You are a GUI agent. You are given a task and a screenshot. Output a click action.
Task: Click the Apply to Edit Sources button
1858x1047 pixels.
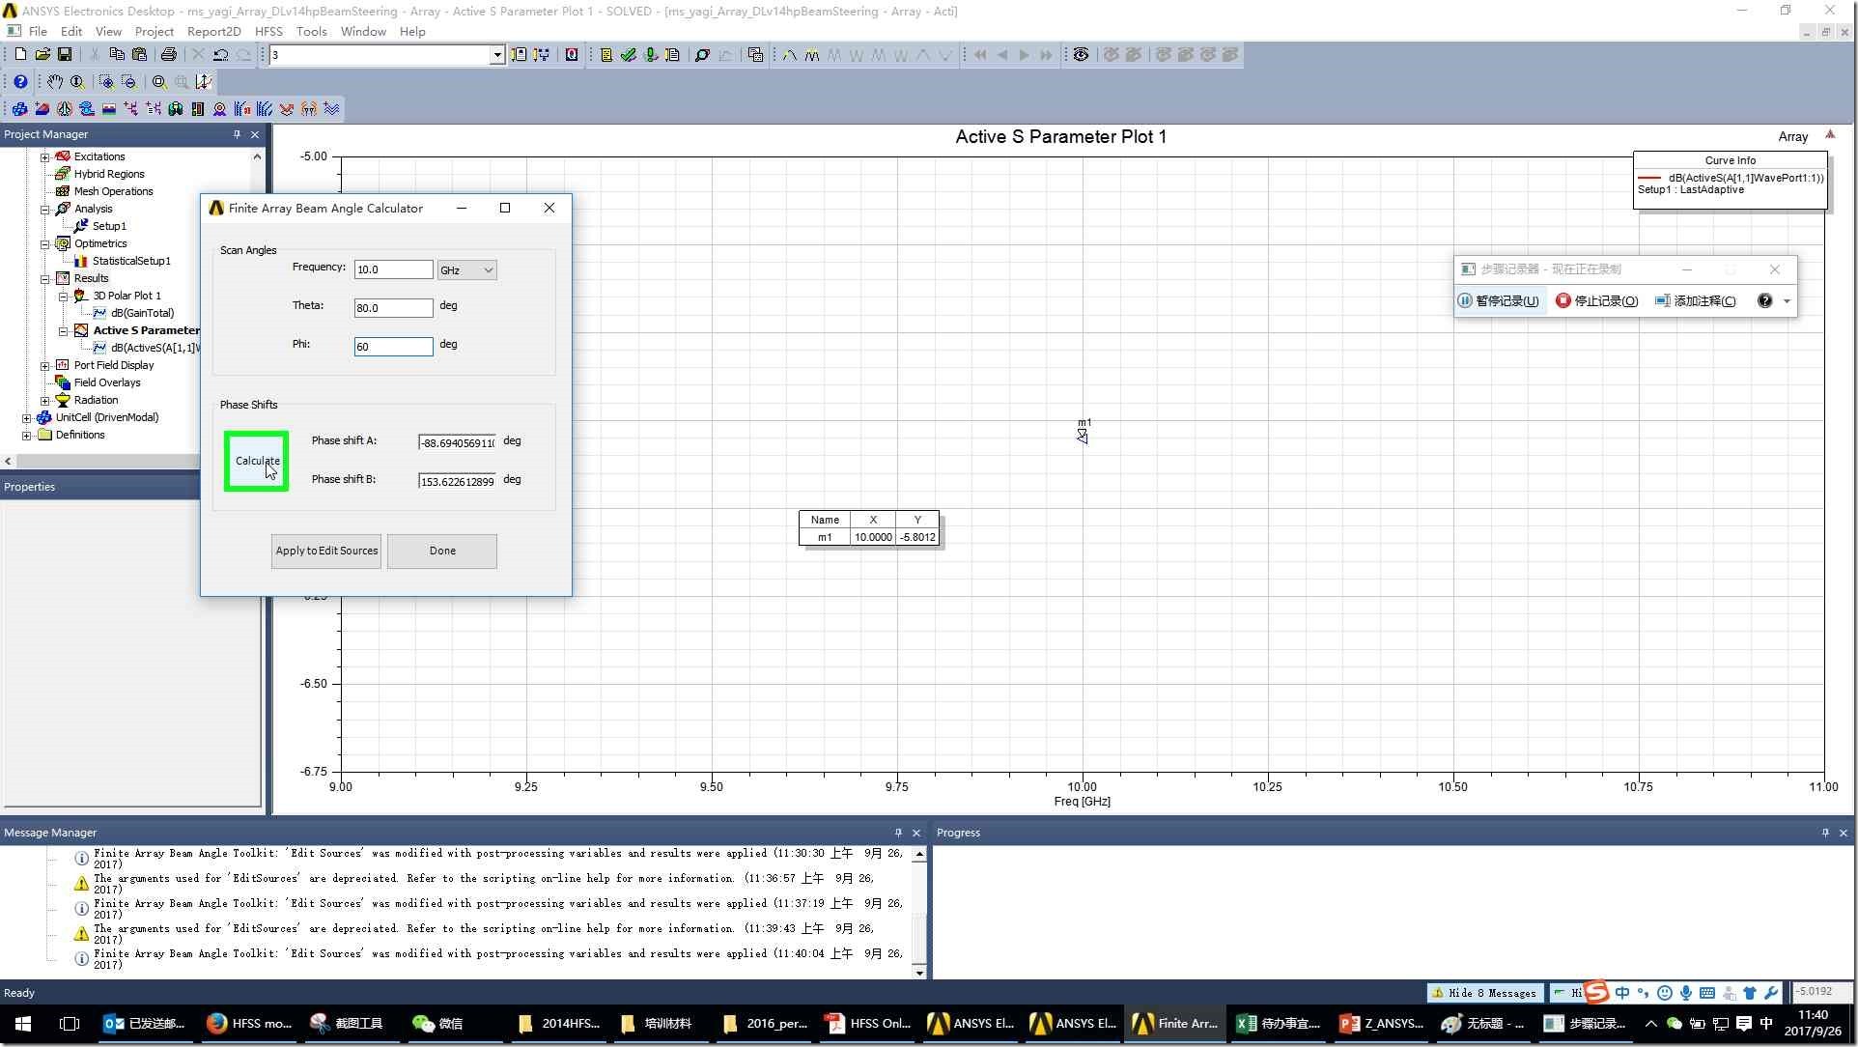[326, 552]
